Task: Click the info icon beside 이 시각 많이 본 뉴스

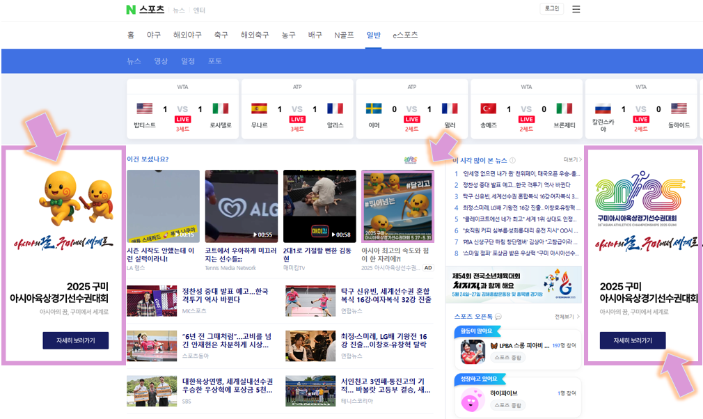Action: click(512, 160)
